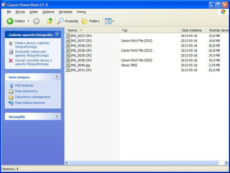Select IMG_0040.jpg file icon

coord(68,65)
